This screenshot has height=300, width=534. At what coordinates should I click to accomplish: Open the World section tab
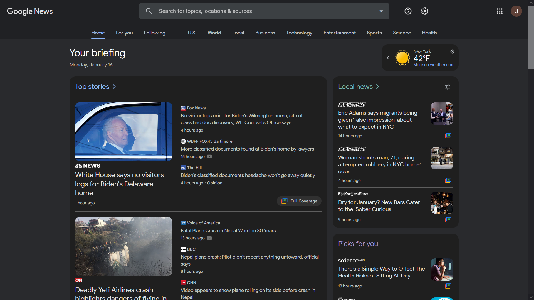pyautogui.click(x=214, y=33)
